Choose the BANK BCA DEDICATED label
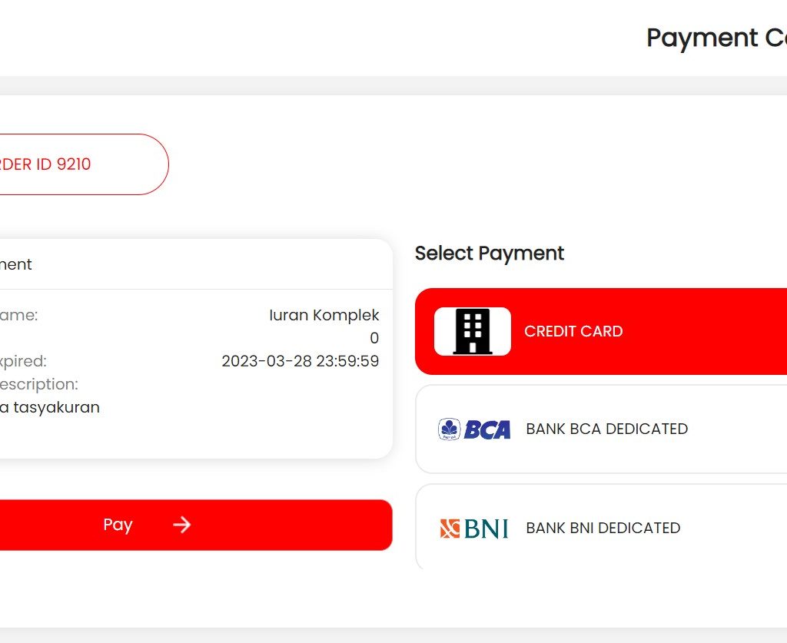787x643 pixels. pyautogui.click(x=606, y=429)
